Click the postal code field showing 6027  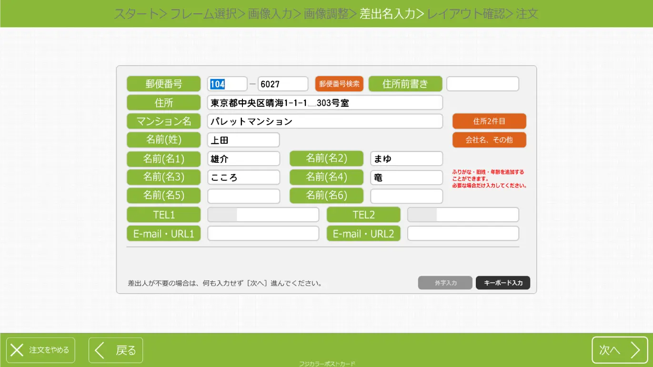click(283, 84)
